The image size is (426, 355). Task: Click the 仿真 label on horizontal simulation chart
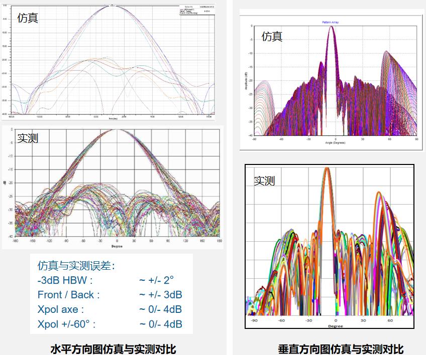coord(28,18)
